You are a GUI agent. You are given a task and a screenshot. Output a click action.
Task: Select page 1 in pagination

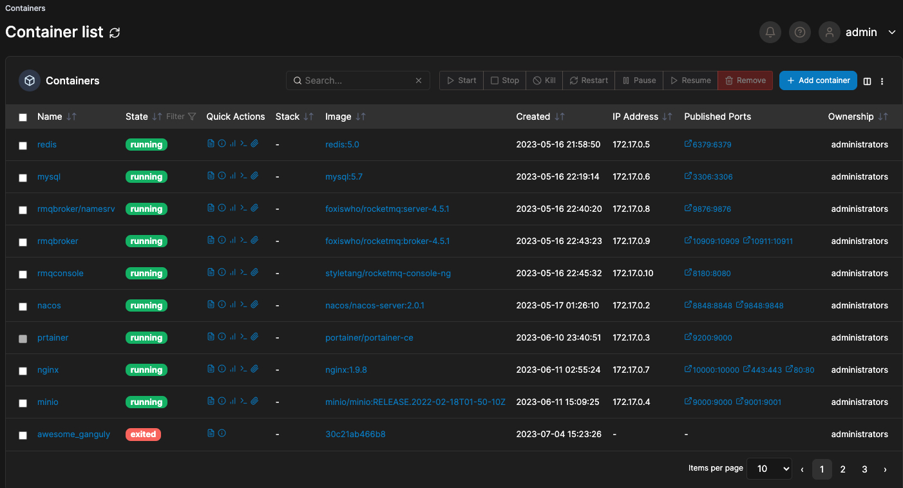pos(822,469)
